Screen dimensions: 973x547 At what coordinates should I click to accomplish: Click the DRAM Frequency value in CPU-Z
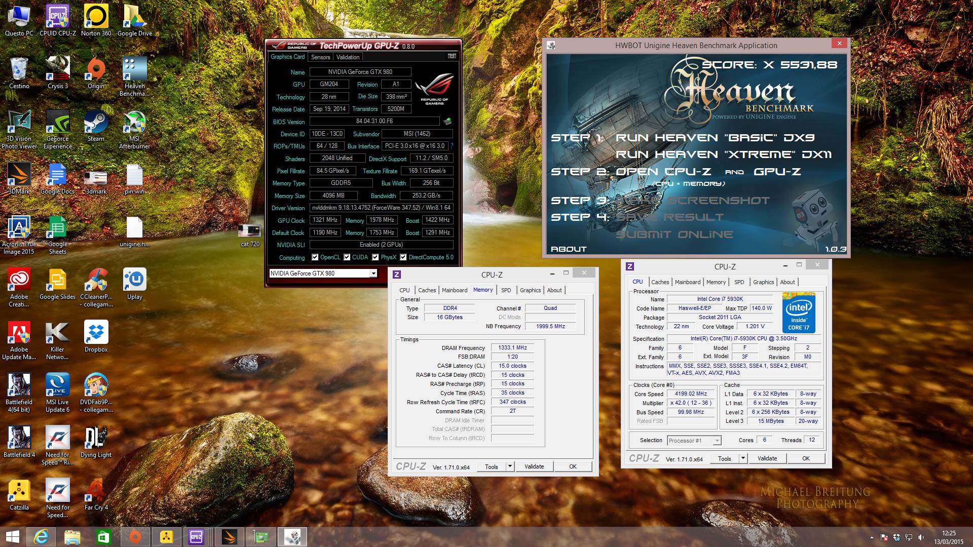pyautogui.click(x=512, y=348)
